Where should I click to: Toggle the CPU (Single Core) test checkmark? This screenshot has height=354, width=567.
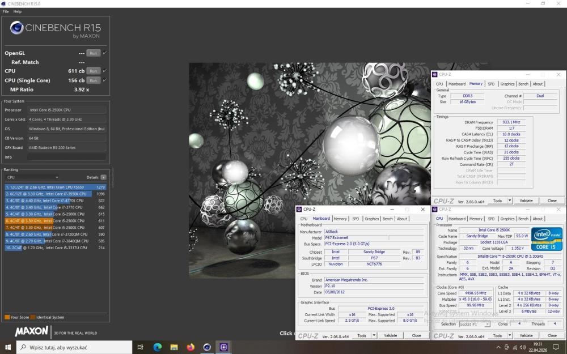tap(105, 80)
